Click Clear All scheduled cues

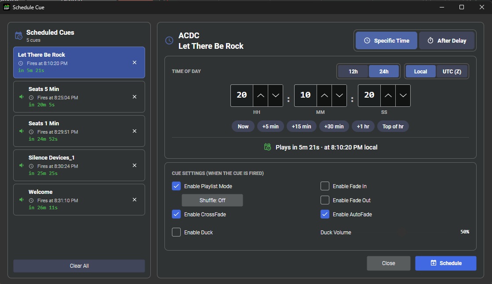[x=79, y=266]
